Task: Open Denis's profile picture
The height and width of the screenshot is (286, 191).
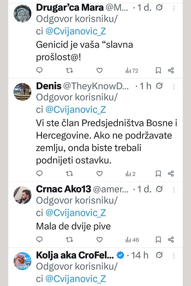Action: pos(23,92)
